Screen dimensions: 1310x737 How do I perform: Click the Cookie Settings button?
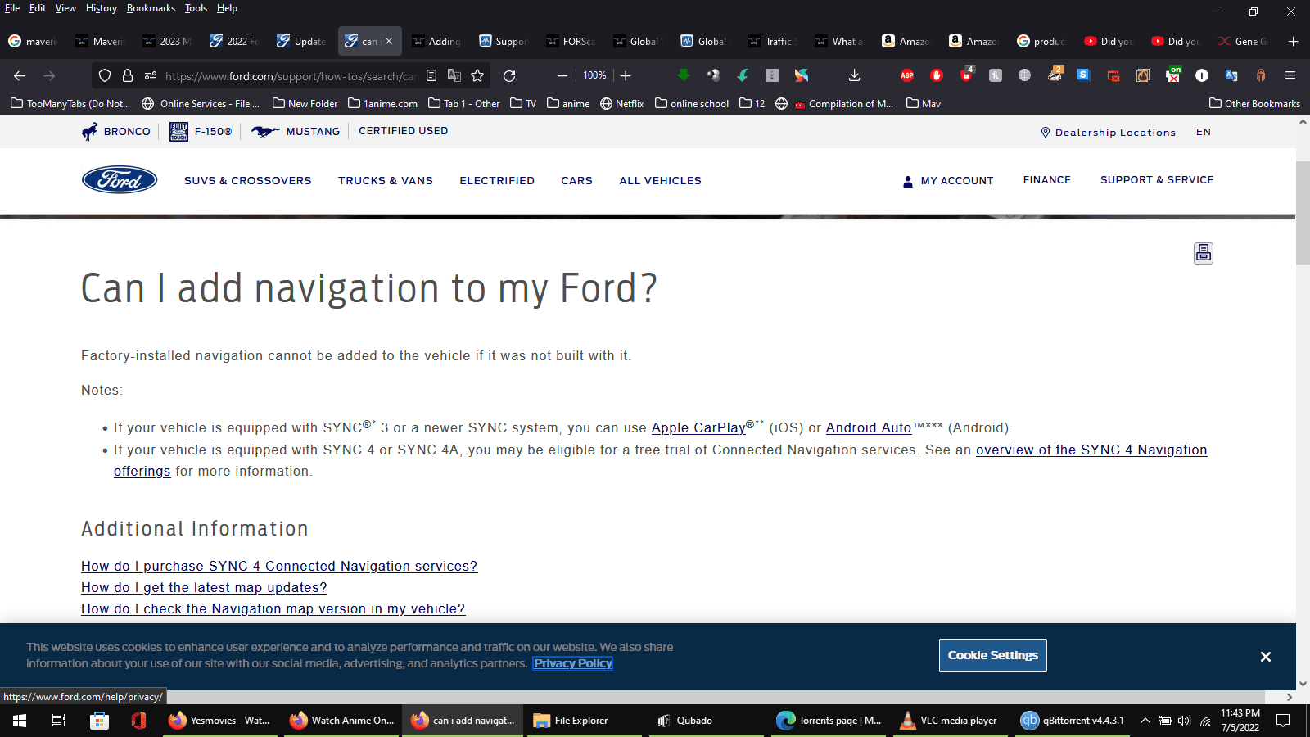(x=993, y=655)
